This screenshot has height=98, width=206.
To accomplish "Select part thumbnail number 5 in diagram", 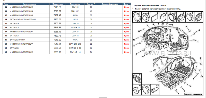I will [172, 17].
